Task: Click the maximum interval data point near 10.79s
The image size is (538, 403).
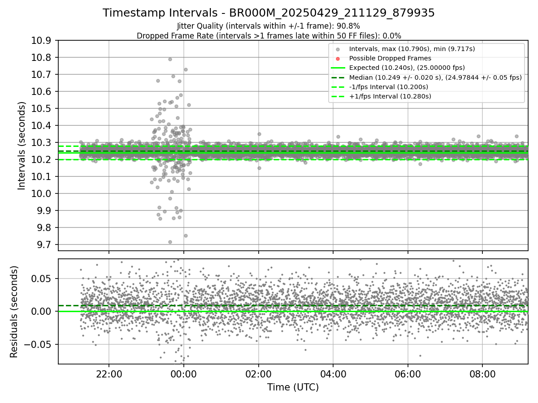Action: coord(170,59)
